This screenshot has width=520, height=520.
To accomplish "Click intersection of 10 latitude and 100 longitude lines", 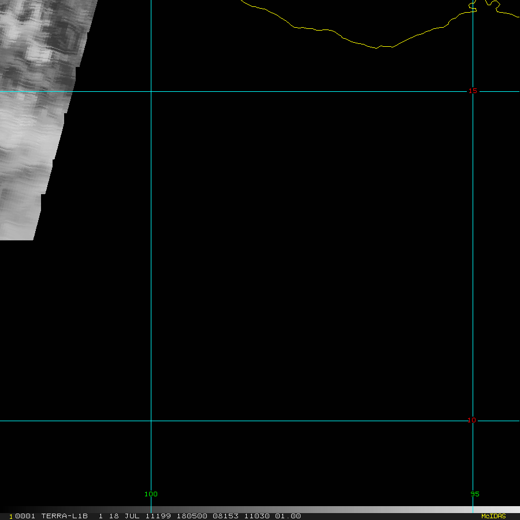I will coord(151,421).
